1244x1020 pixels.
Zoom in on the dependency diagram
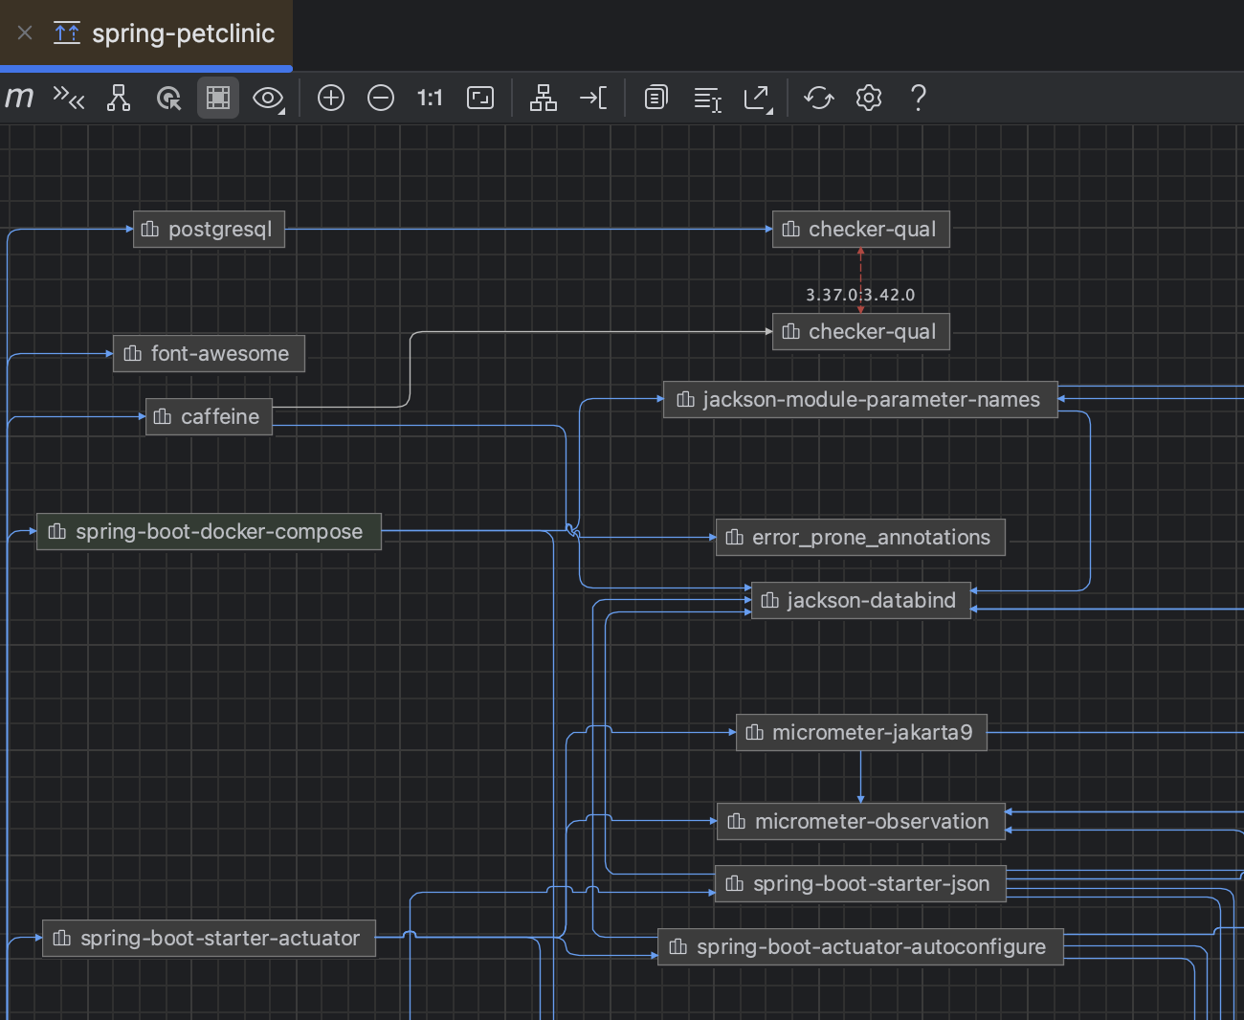click(x=331, y=97)
